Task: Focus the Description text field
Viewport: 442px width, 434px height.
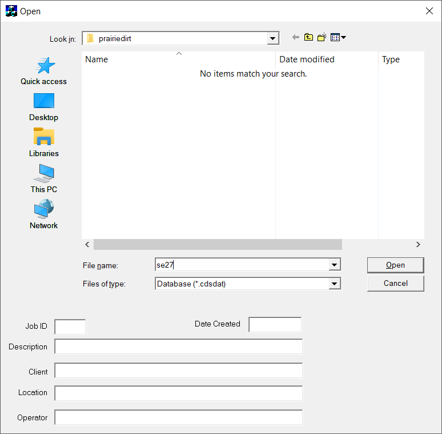Action: point(178,347)
